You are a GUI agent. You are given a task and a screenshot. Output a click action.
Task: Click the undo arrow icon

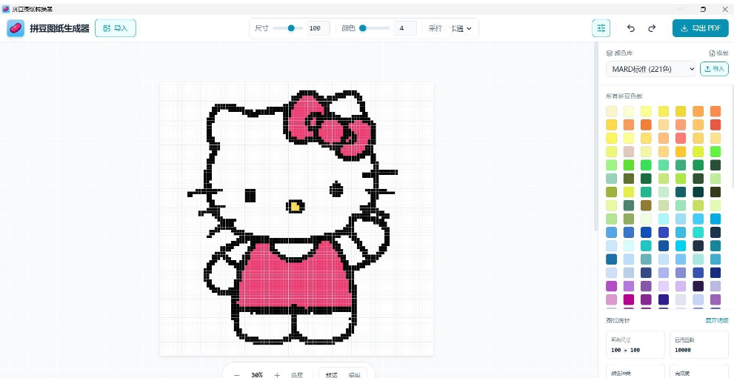click(x=630, y=28)
